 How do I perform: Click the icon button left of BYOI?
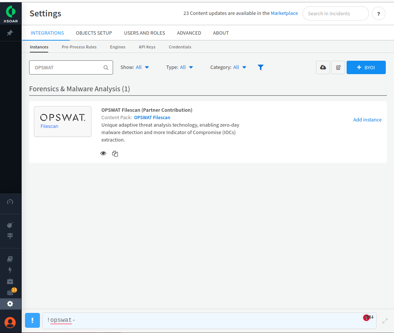click(x=338, y=67)
